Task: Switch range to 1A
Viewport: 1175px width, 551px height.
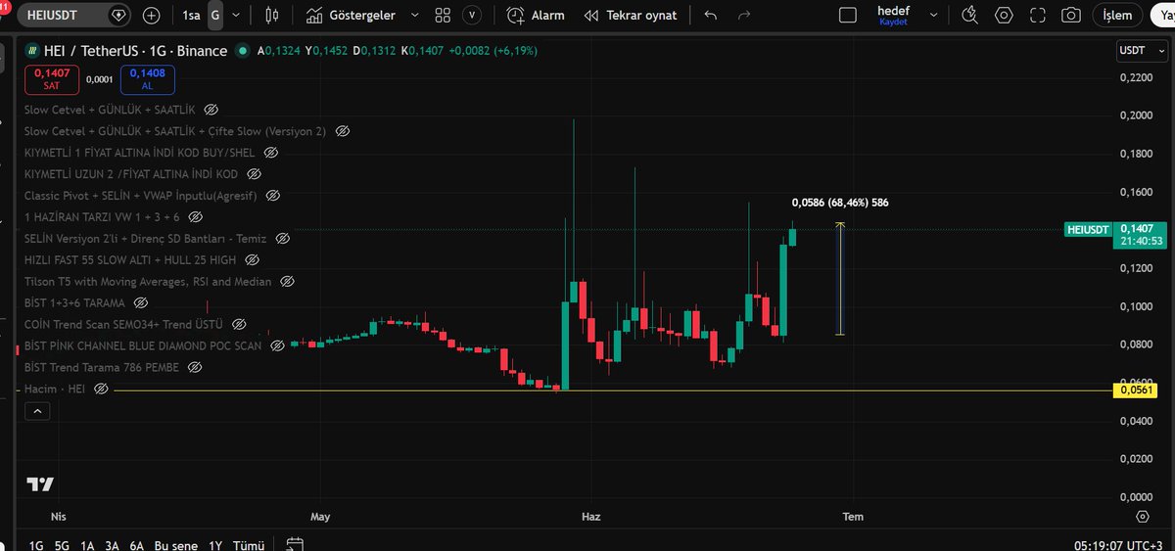Action: (88, 544)
